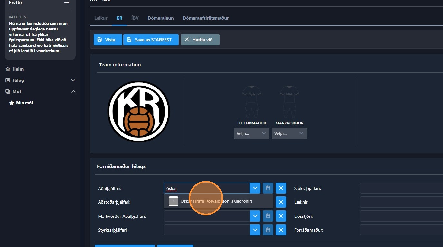Click the Markvörður kit icon

click(289, 102)
